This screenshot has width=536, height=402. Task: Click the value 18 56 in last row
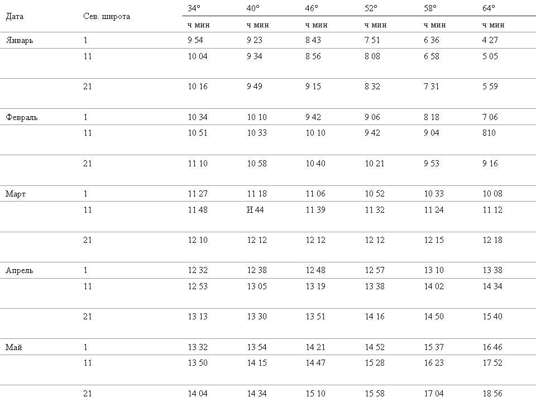[x=492, y=394]
